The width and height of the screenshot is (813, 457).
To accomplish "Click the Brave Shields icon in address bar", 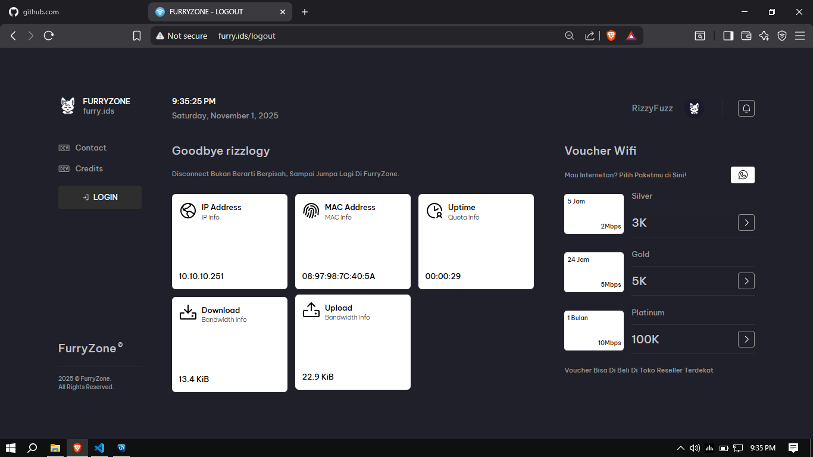I will 611,36.
